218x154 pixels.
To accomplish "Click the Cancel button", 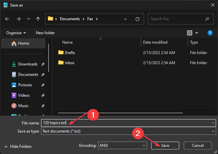I will [x=198, y=146].
